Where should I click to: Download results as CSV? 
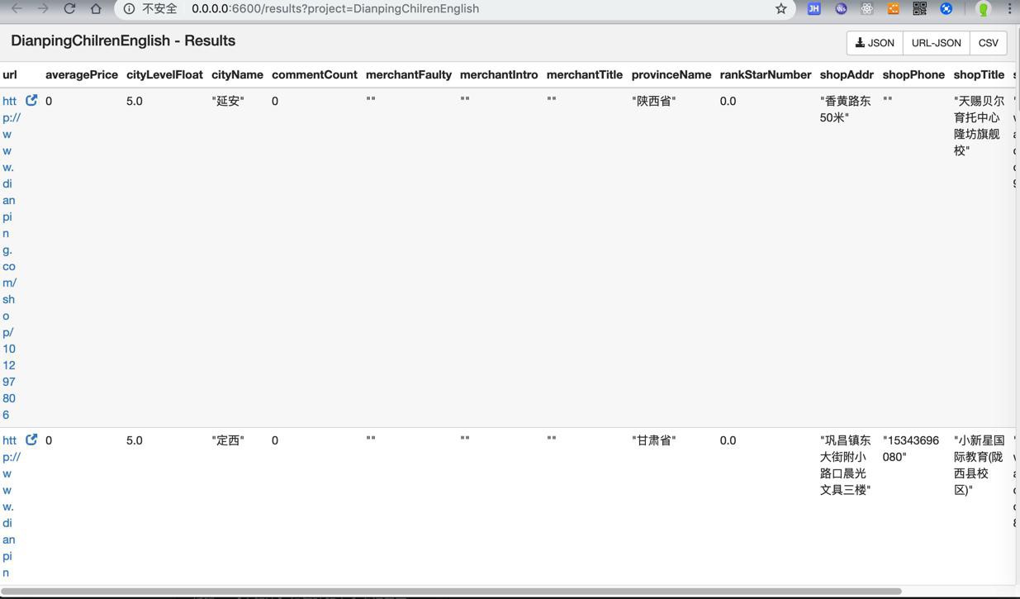988,43
